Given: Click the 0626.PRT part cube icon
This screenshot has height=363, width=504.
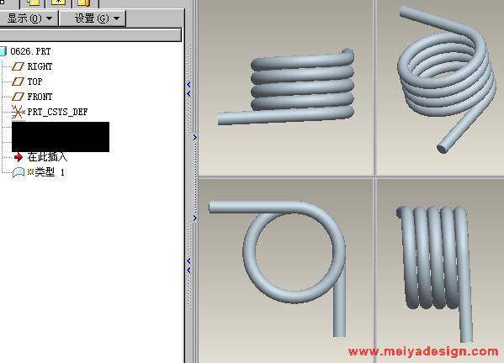Looking at the screenshot, I should pos(3,51).
